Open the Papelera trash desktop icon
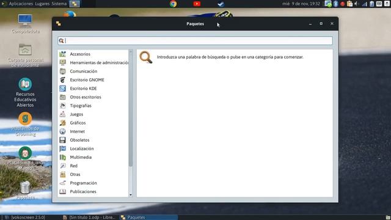Image resolution: width=391 pixels, height=220 pixels. pyautogui.click(x=25, y=188)
